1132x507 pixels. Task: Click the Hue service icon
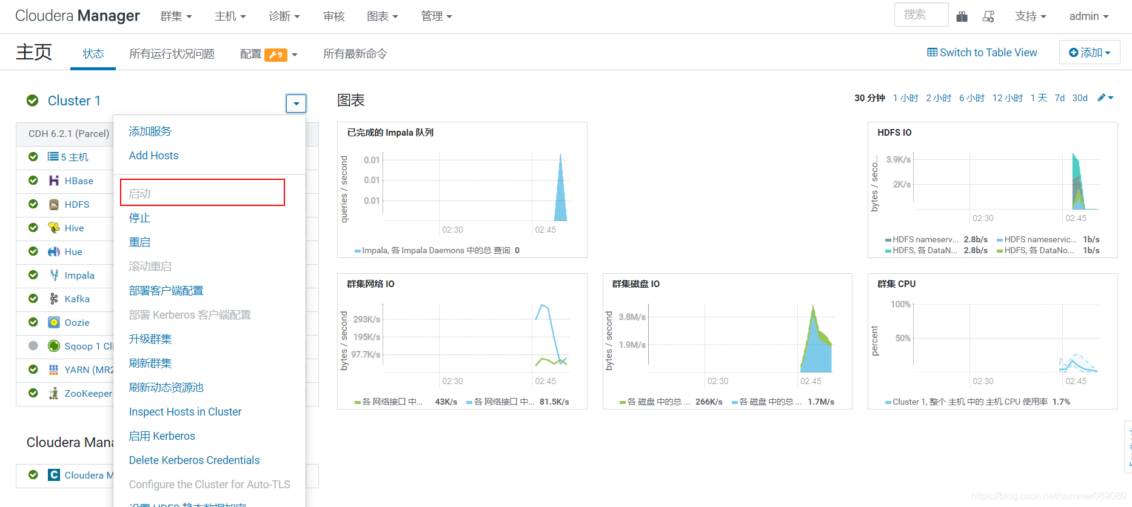54,251
